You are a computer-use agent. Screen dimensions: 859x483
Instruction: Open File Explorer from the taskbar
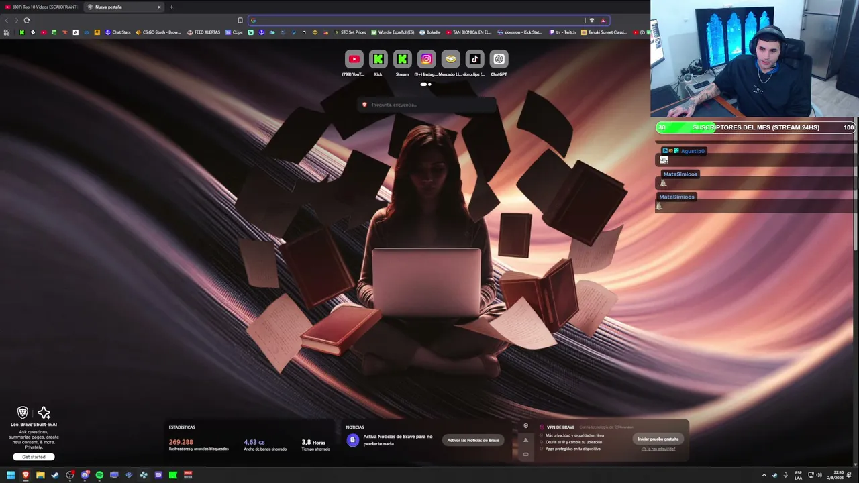[40, 475]
